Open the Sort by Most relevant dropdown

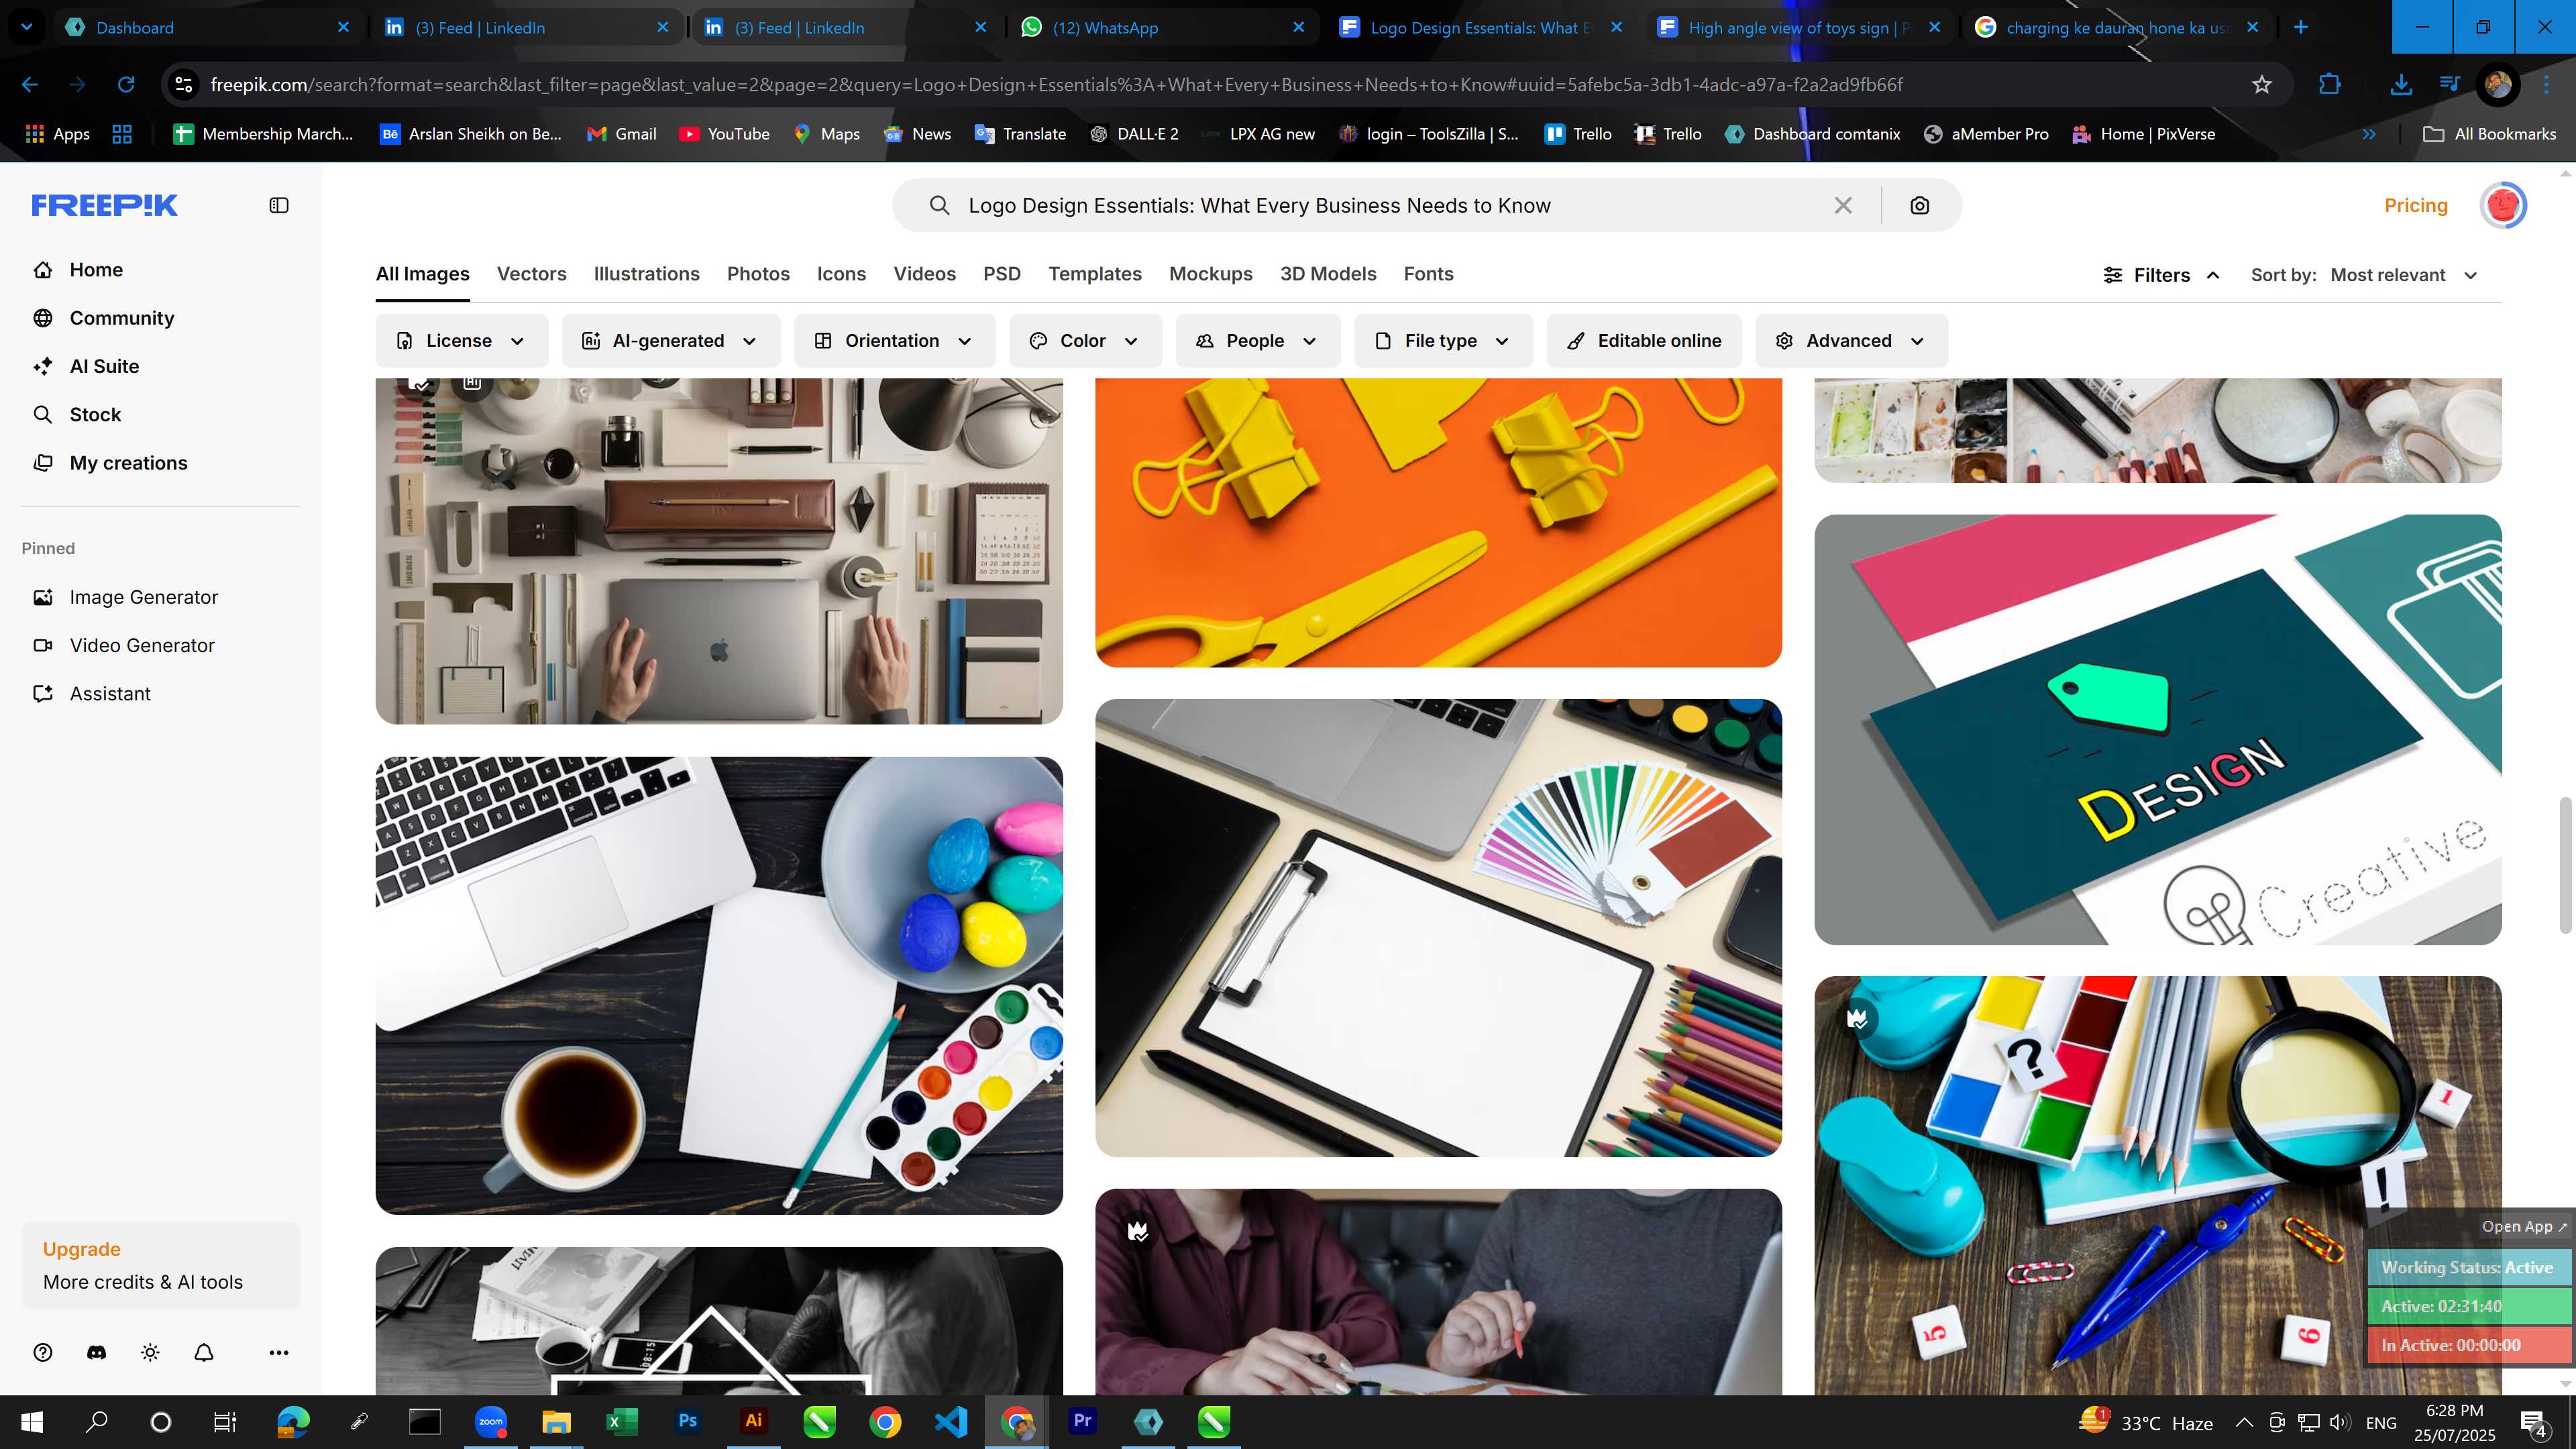click(x=2403, y=275)
